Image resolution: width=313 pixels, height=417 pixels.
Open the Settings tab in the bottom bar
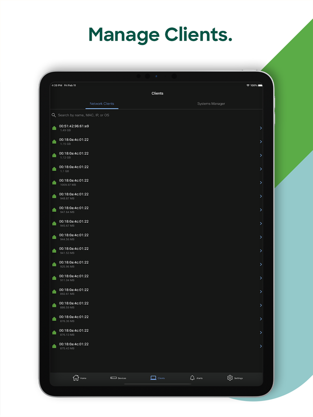coord(235,378)
